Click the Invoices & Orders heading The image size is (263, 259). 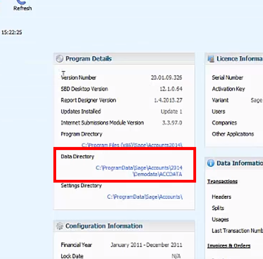(x=229, y=245)
